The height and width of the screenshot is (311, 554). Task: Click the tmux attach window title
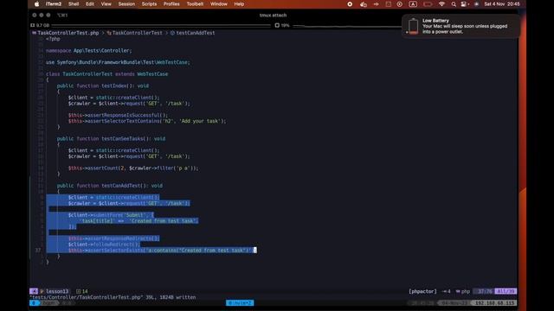click(x=273, y=16)
